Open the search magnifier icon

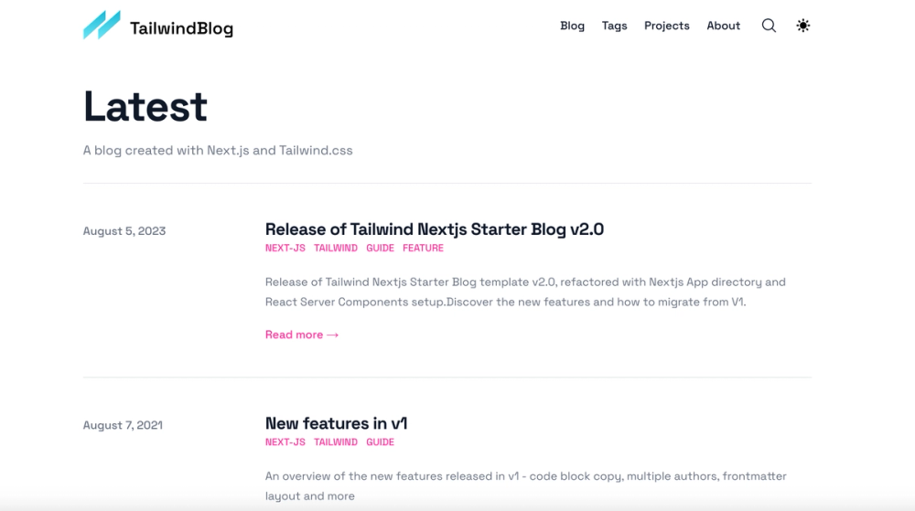(769, 26)
